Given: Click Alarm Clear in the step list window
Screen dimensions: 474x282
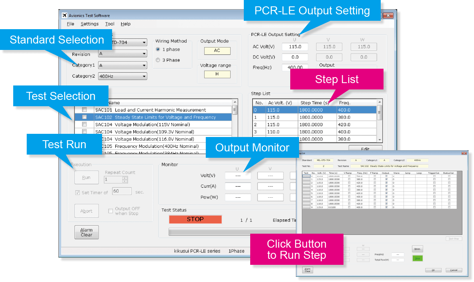Looking at the screenshot, I should (307, 270).
